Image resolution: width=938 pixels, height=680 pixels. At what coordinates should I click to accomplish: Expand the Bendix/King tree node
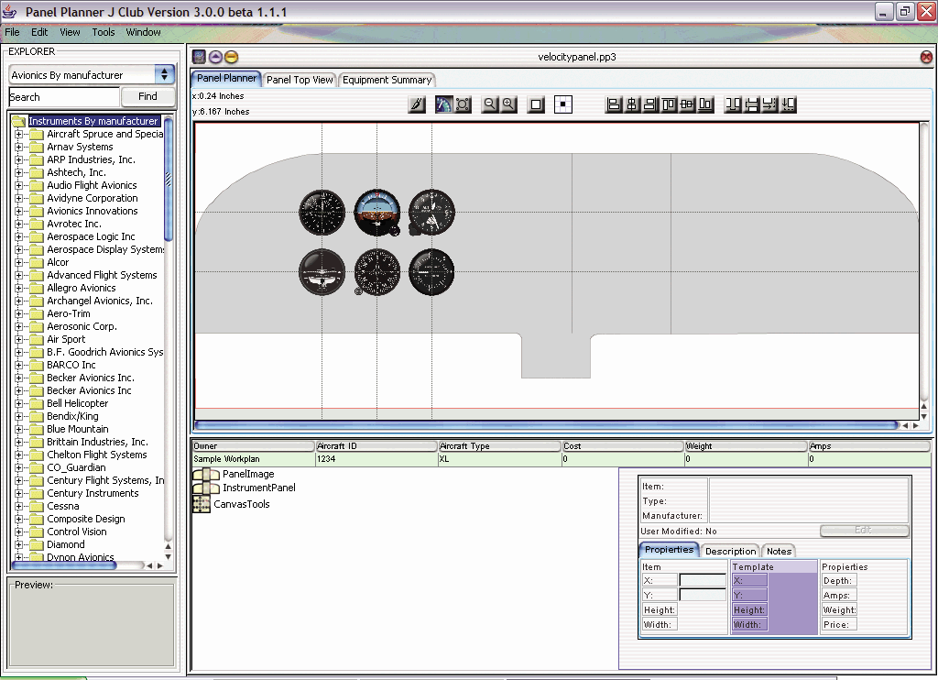(x=18, y=416)
